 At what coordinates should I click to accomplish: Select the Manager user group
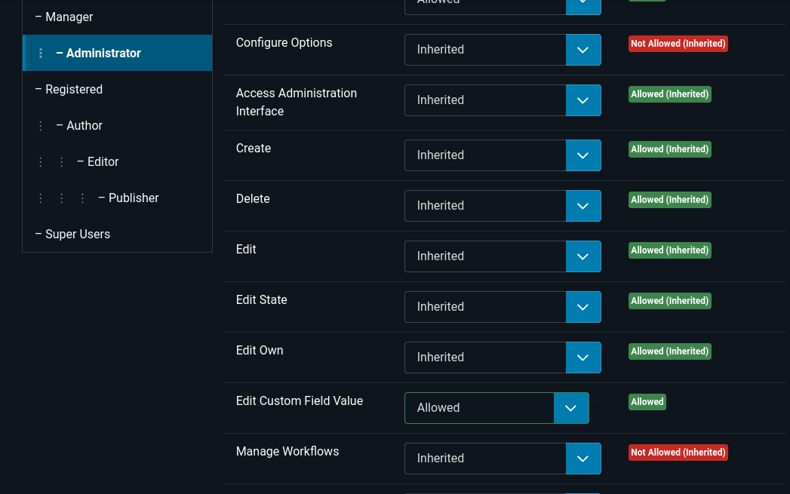click(117, 17)
